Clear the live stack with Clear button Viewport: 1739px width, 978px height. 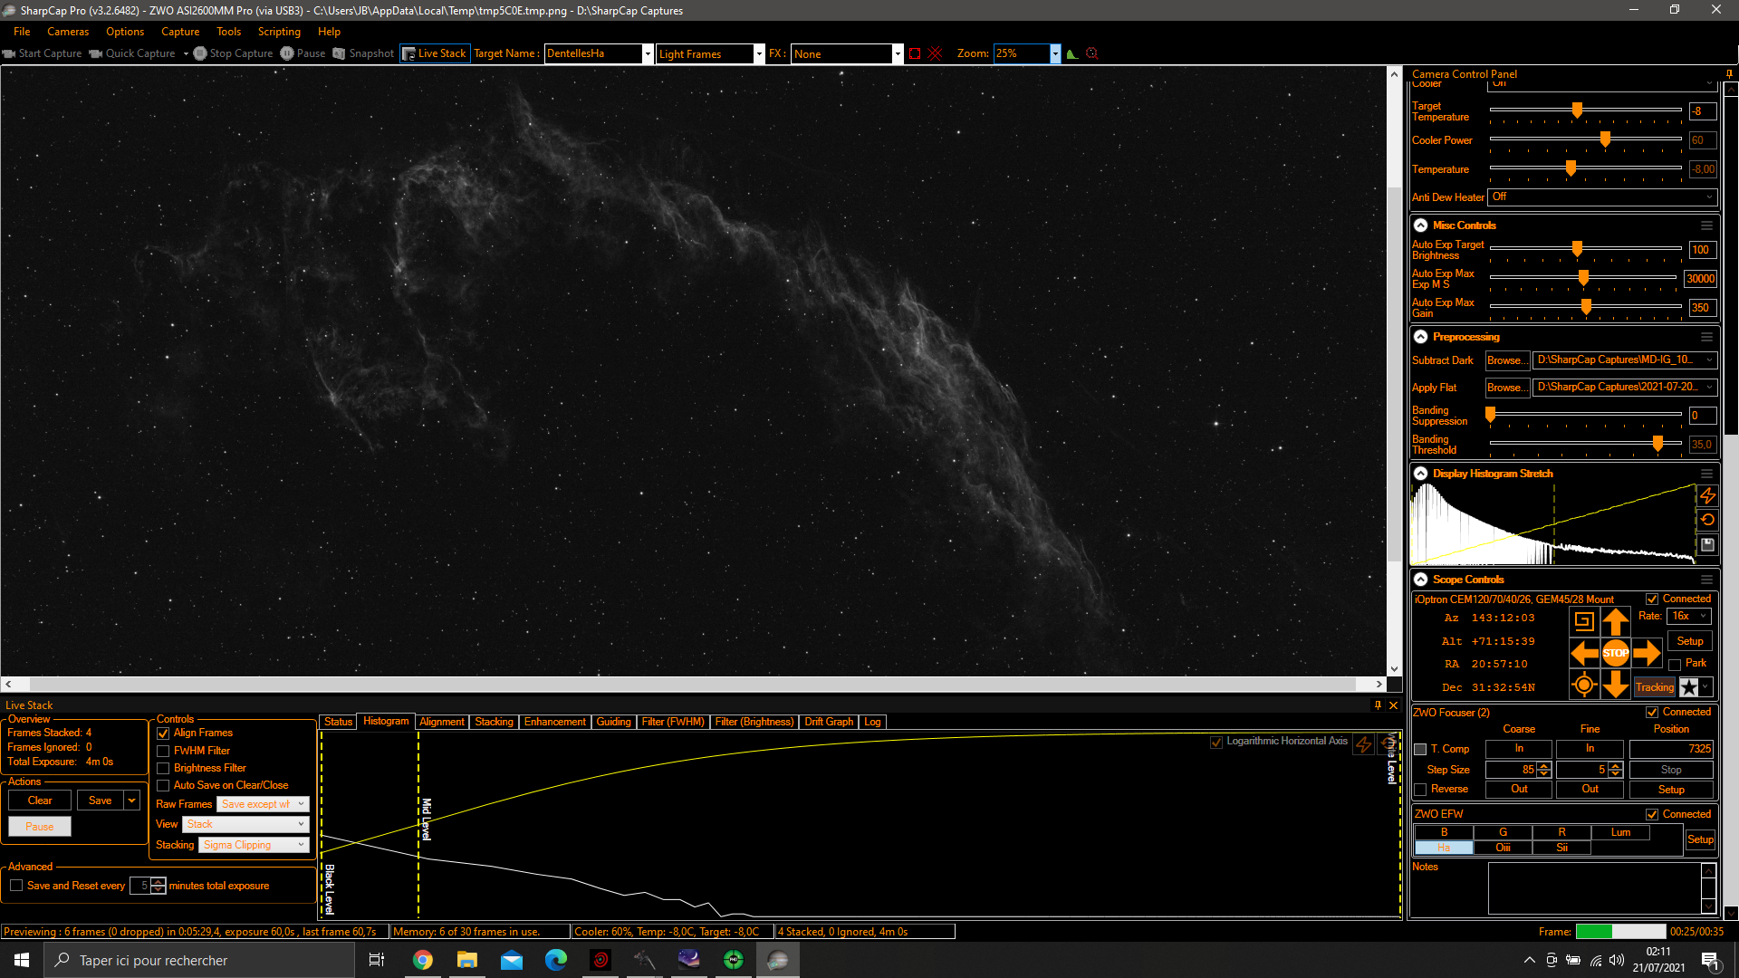click(x=40, y=801)
